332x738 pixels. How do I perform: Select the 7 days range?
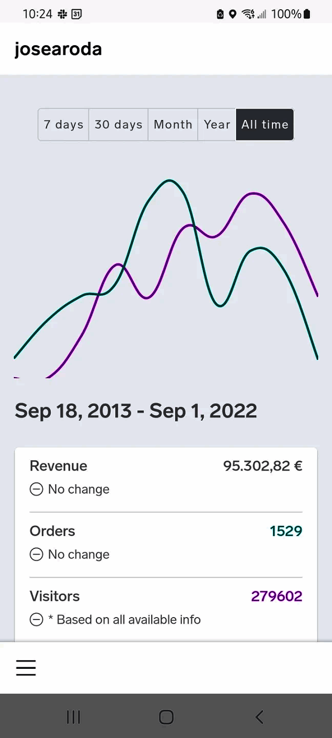pyautogui.click(x=64, y=125)
